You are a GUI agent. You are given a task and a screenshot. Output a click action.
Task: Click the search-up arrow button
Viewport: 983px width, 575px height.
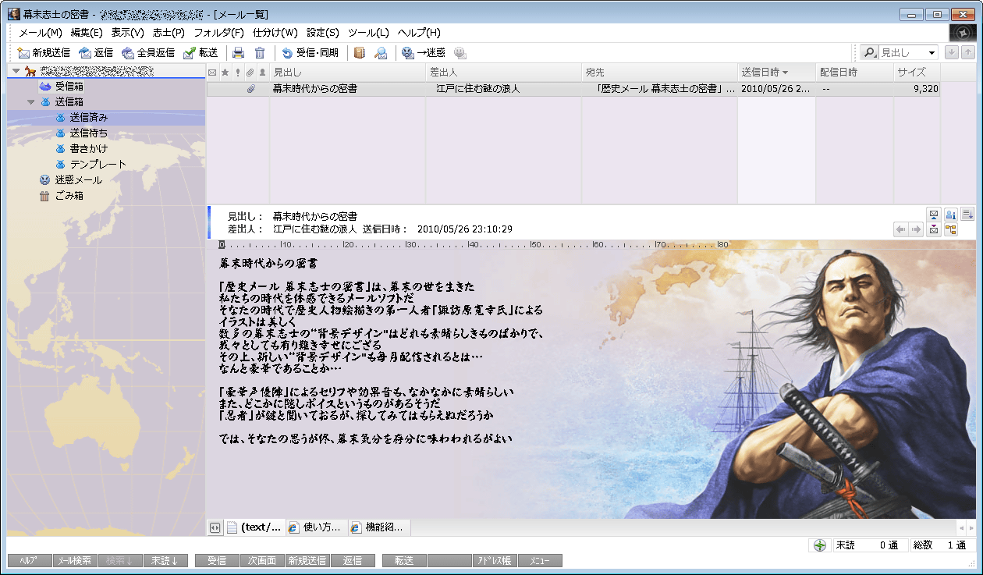(x=967, y=52)
